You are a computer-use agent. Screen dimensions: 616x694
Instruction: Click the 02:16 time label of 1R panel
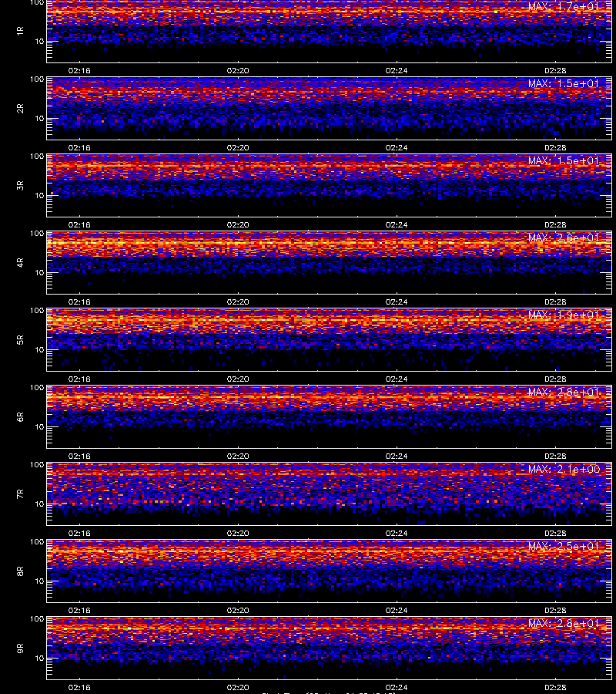[x=79, y=70]
